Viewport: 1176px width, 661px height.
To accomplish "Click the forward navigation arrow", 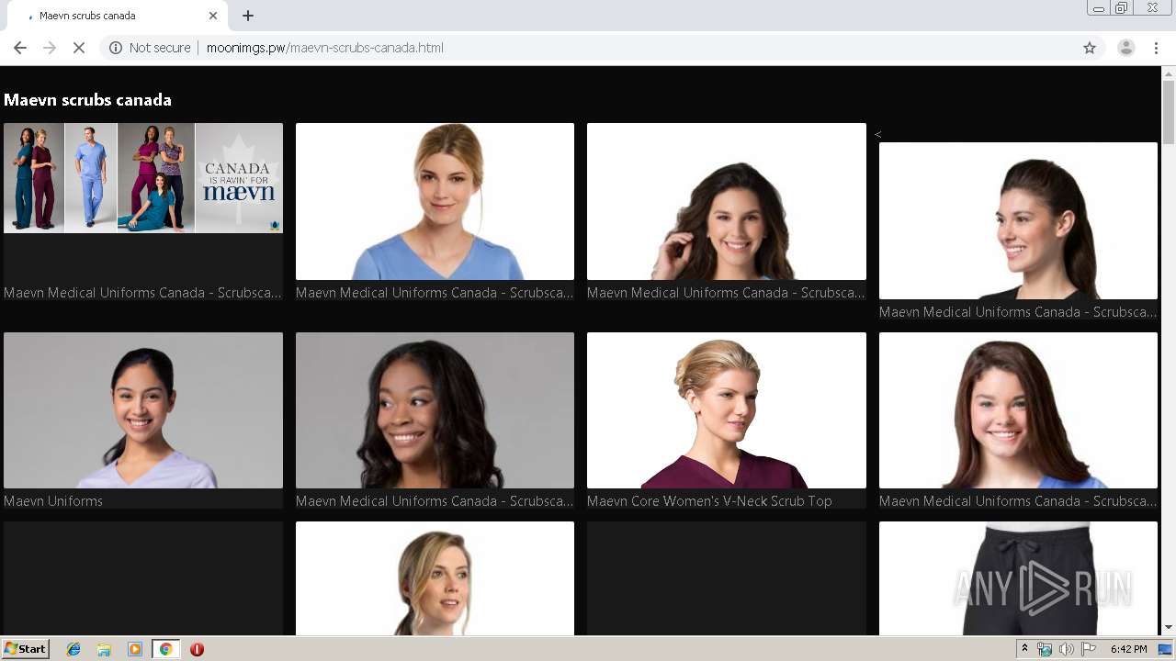I will (50, 48).
